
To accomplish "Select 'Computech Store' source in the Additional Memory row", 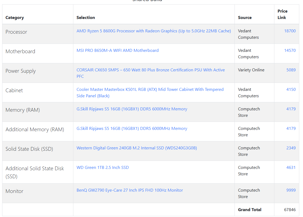I will pyautogui.click(x=249, y=131).
